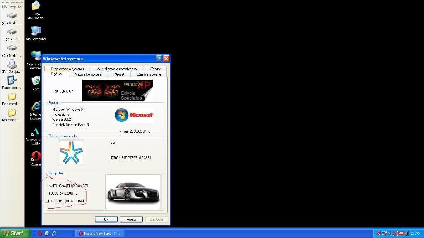The height and width of the screenshot is (238, 424).
Task: Select the Ogólne tab
Action: pyautogui.click(x=56, y=74)
